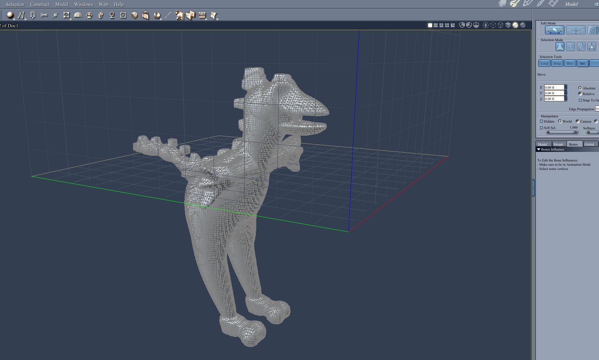Switch to two stacked viewports layout

point(436,25)
